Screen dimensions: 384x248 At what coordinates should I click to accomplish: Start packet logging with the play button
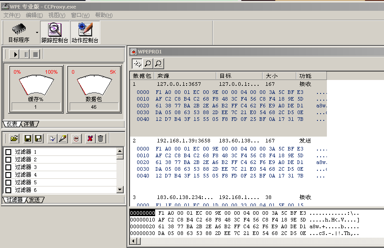(x=14, y=54)
